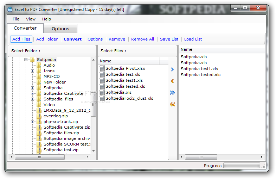Screen dimensions: 276x179
Task: Click spreadsheet icon beside Softpedia Pivot.xlsx
Action: (x=102, y=68)
